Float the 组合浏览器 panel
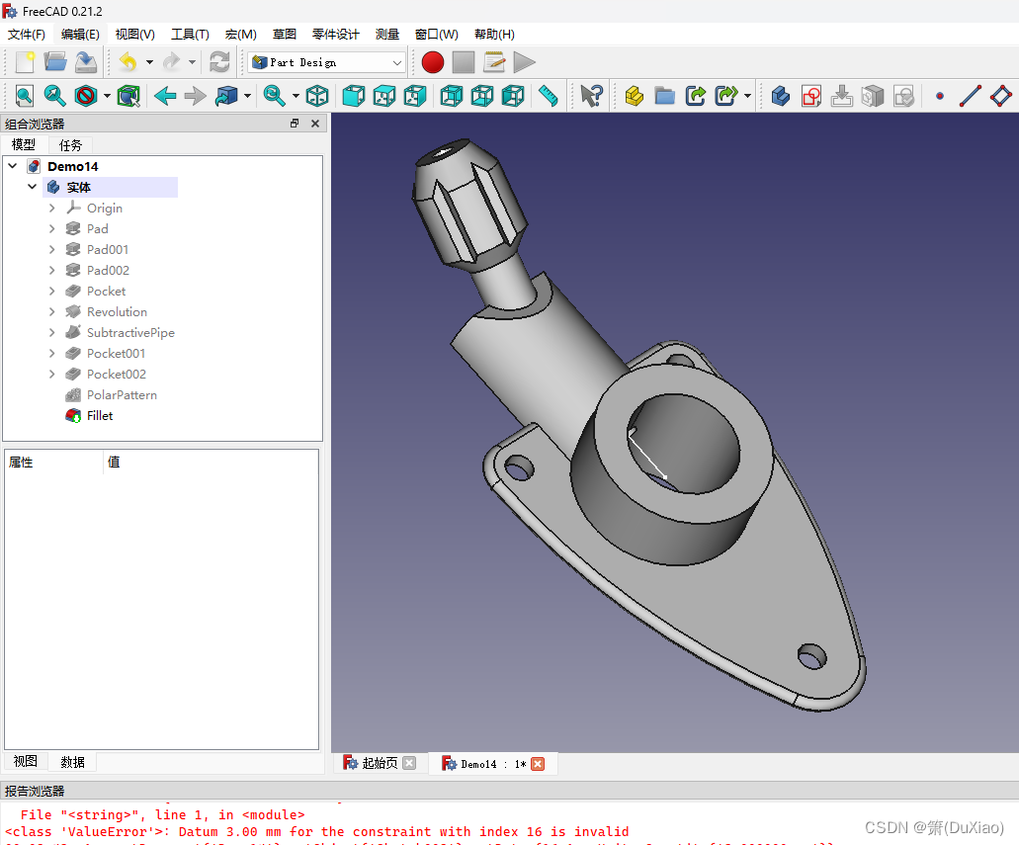Screen dimensions: 1019x845 (x=295, y=124)
